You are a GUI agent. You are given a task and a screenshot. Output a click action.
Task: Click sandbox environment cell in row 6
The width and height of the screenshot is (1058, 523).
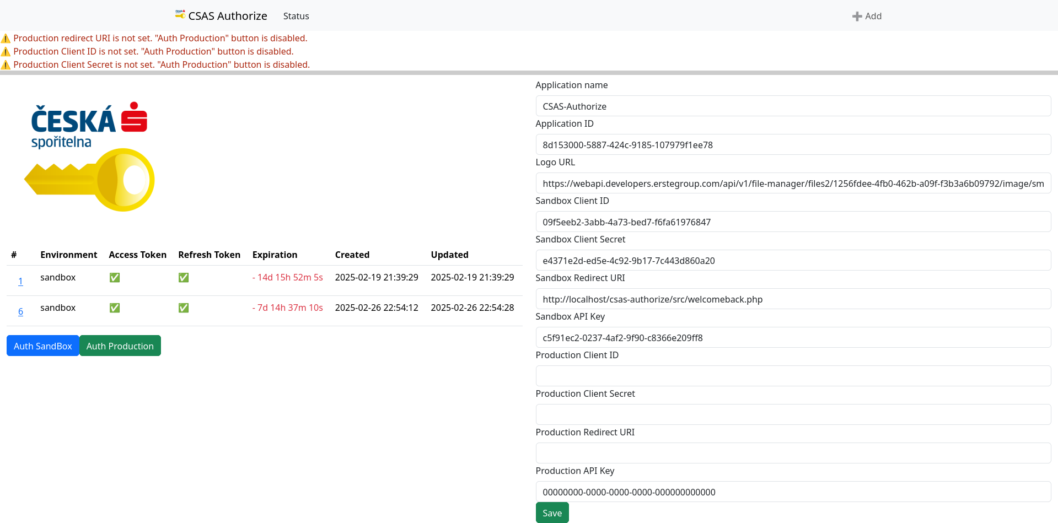click(x=58, y=308)
